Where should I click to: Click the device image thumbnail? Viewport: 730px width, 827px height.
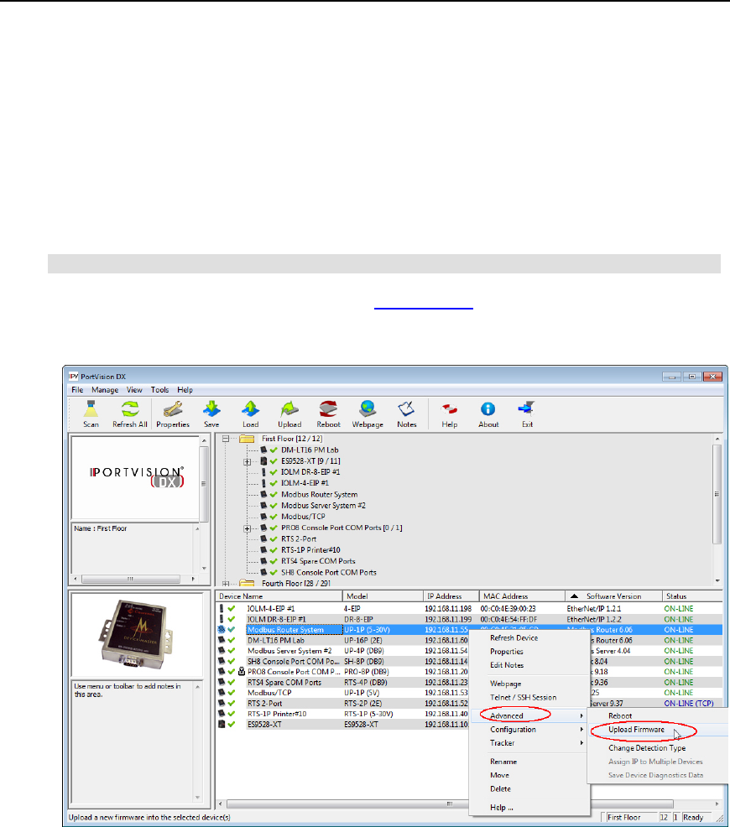tap(137, 634)
